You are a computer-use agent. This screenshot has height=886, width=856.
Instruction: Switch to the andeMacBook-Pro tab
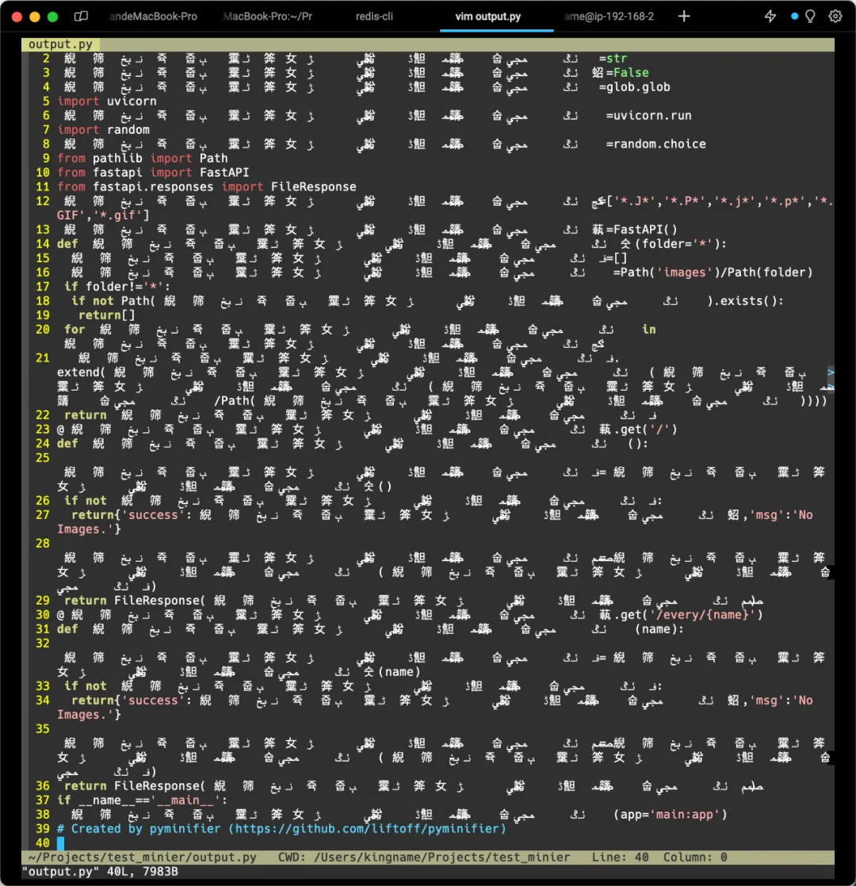(x=152, y=17)
